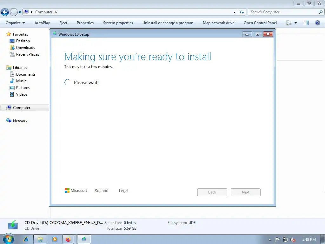The width and height of the screenshot is (325, 244).
Task: Open the Pictures library
Action: (23, 88)
